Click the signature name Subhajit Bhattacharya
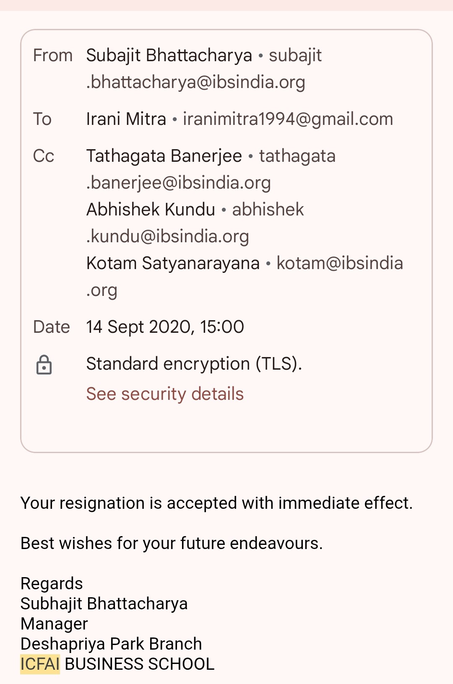Screen dimensions: 453x684 tap(104, 604)
